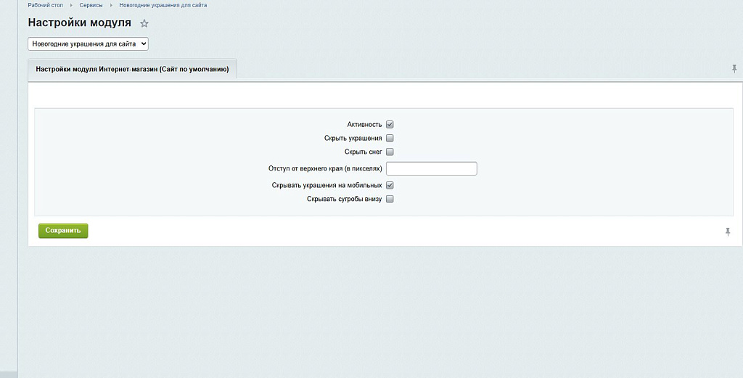Image resolution: width=743 pixels, height=378 pixels.
Task: Select the Настройки модуля Интернет-магазин tab
Action: [132, 70]
